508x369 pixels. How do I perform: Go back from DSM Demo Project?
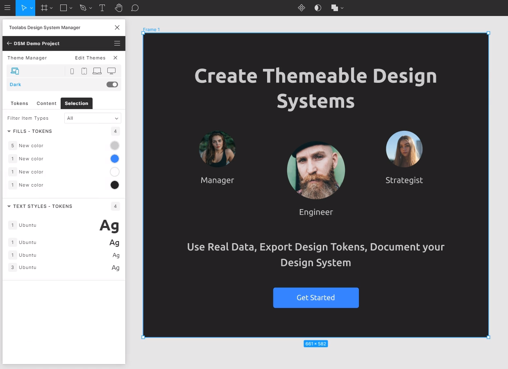coord(9,43)
